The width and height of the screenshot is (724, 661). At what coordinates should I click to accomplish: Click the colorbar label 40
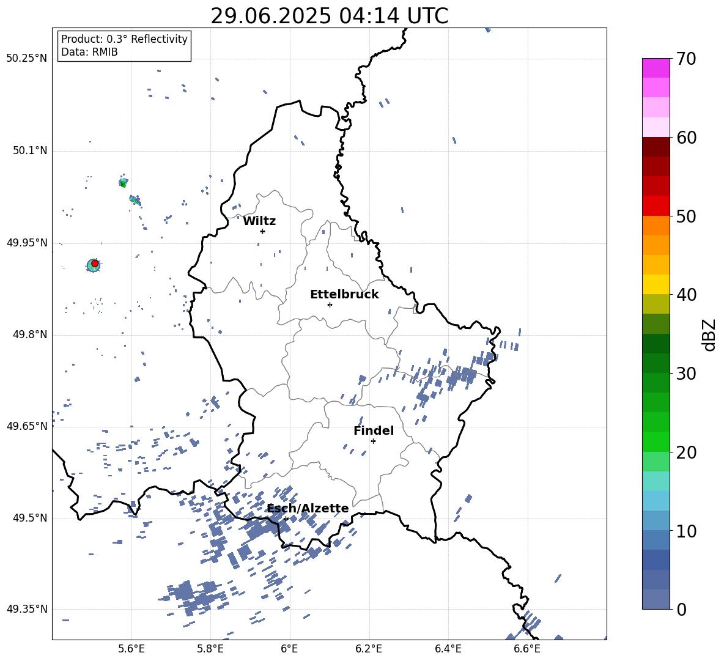coord(686,295)
